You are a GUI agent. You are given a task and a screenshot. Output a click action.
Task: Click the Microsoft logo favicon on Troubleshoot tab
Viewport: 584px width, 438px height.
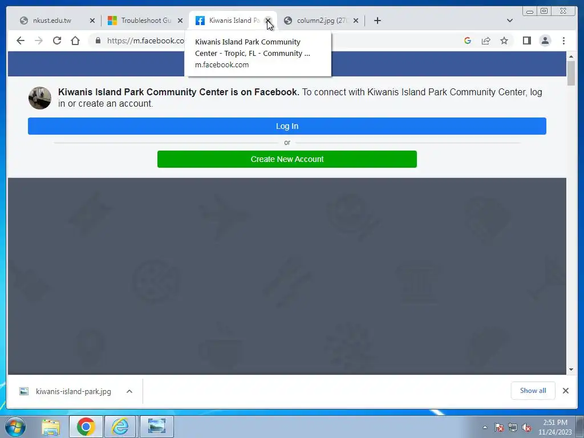(112, 21)
